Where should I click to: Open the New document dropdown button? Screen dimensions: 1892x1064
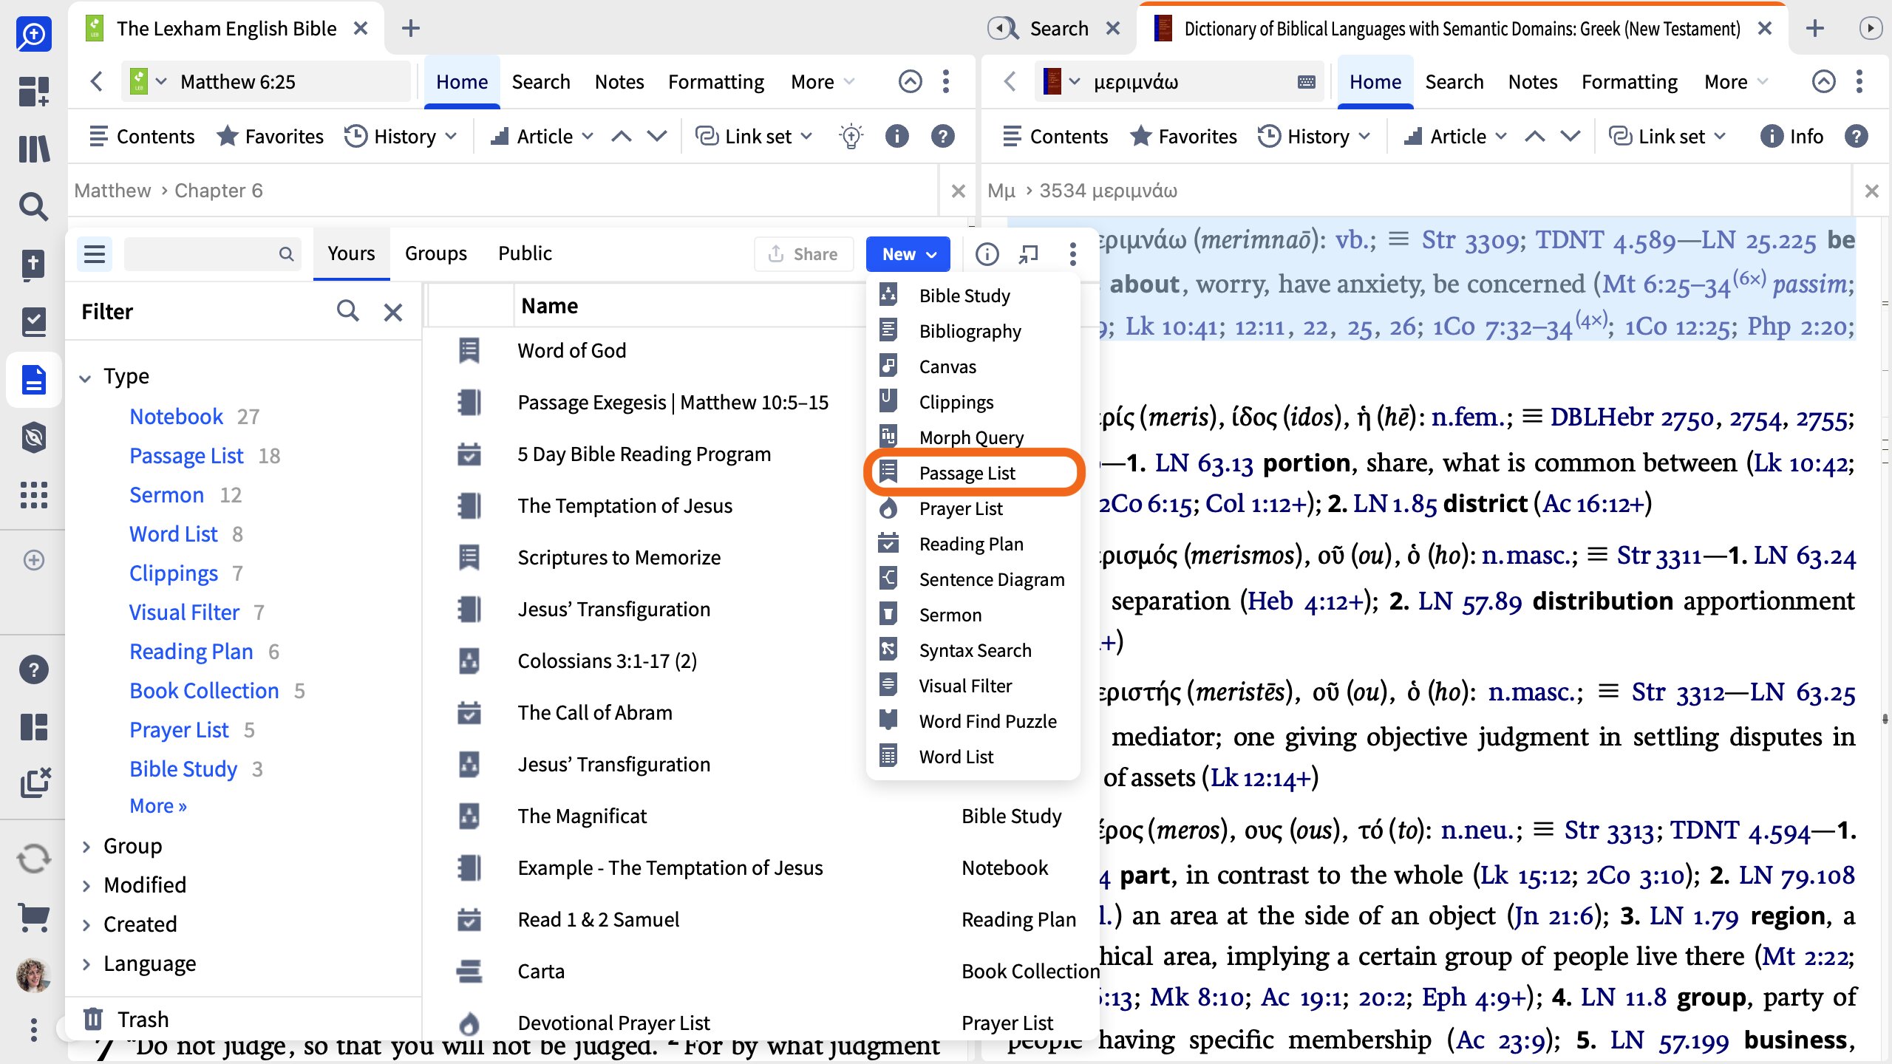click(x=908, y=254)
